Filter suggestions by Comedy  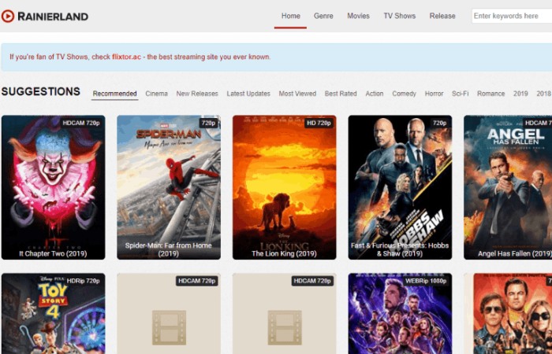[x=404, y=94]
